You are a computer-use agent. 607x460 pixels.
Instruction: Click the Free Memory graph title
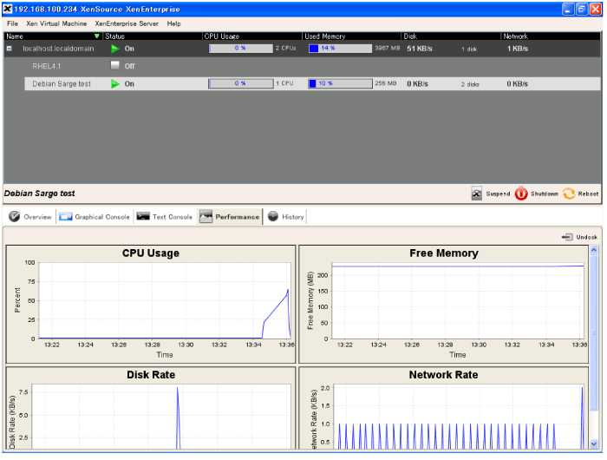(444, 253)
